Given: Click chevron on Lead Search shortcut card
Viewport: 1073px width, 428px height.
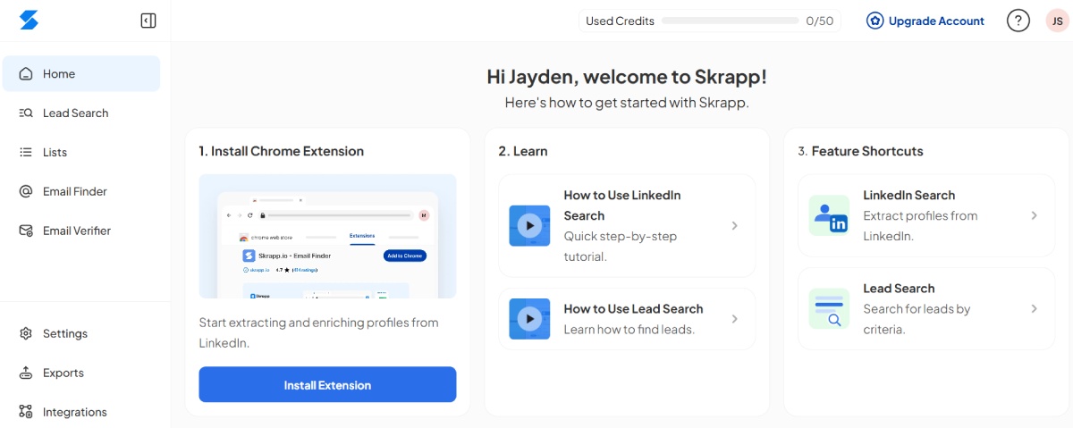Looking at the screenshot, I should click(1034, 309).
